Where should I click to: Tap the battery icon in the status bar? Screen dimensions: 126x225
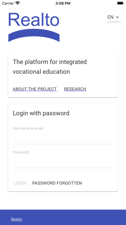click(x=121, y=3)
